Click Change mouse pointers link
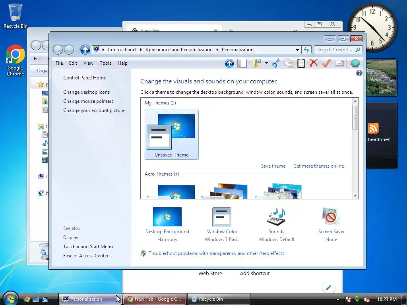The width and height of the screenshot is (407, 305). (88, 101)
